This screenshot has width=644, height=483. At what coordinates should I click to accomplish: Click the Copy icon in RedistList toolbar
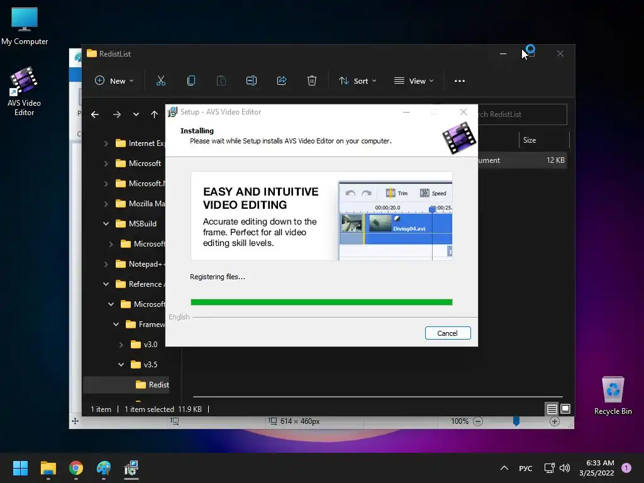[x=191, y=81]
